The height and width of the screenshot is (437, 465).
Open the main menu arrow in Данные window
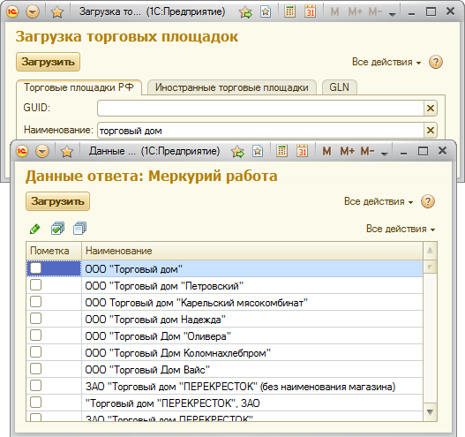(x=42, y=152)
